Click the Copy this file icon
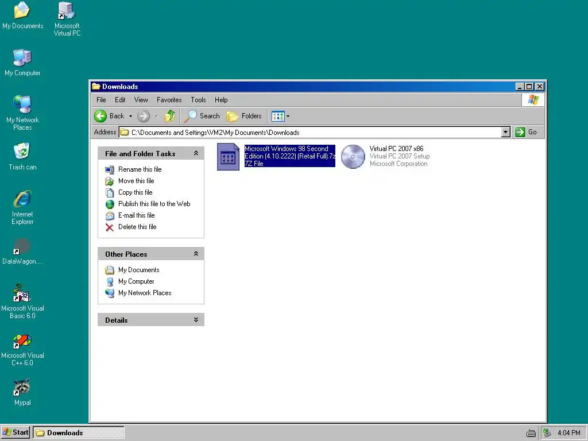The width and height of the screenshot is (588, 441). [x=110, y=193]
